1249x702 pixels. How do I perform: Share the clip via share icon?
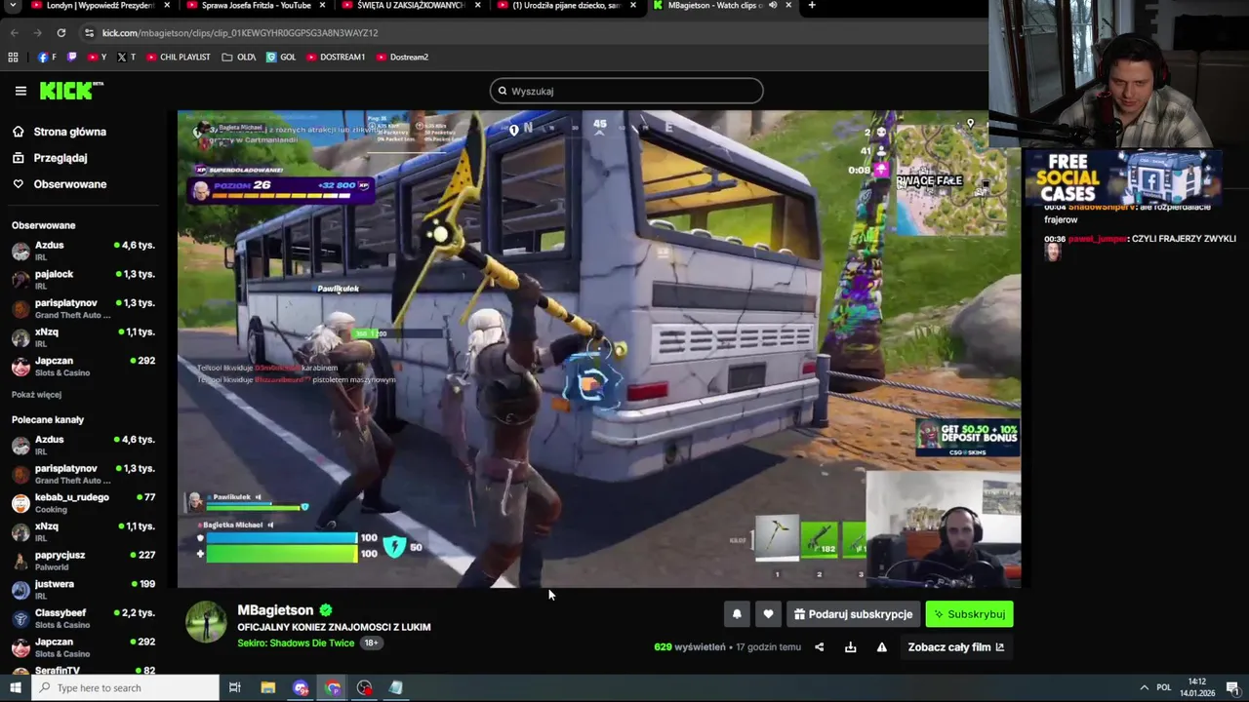[819, 647]
